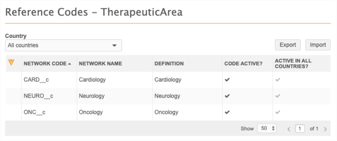The image size is (337, 141).
Task: Click the page number input field
Action: 300,129
